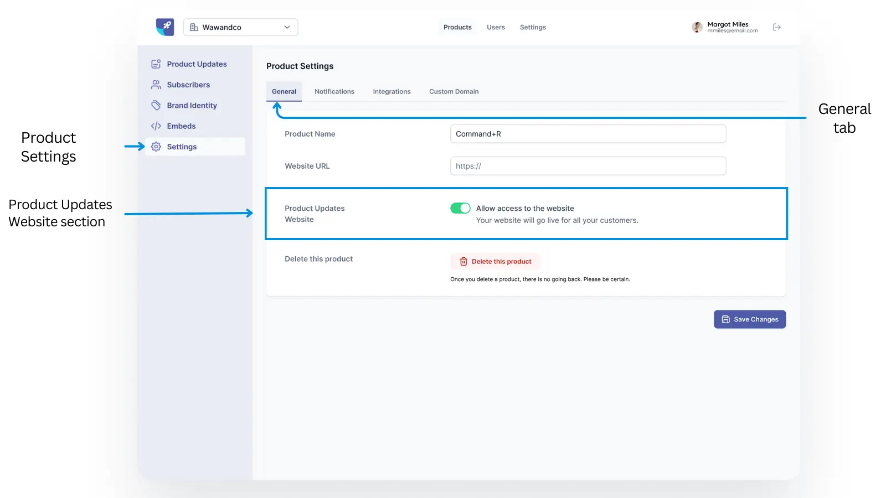
Task: Click the Subscribers people icon in sidebar
Action: click(x=156, y=84)
